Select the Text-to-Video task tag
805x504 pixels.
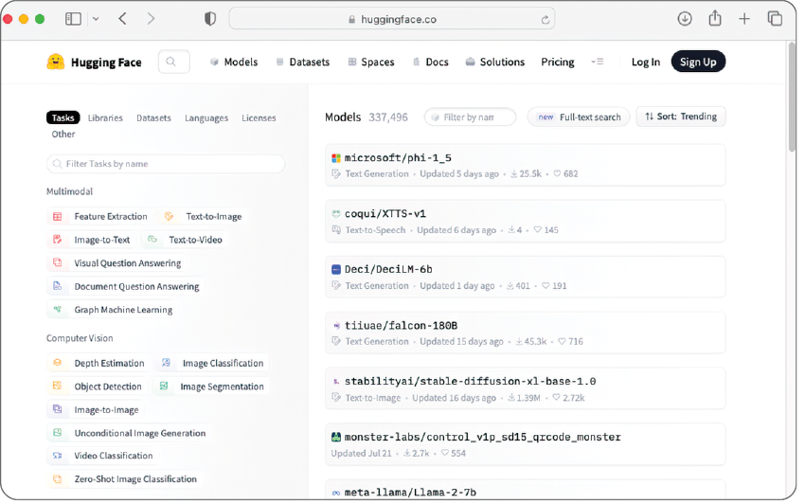[x=185, y=240]
